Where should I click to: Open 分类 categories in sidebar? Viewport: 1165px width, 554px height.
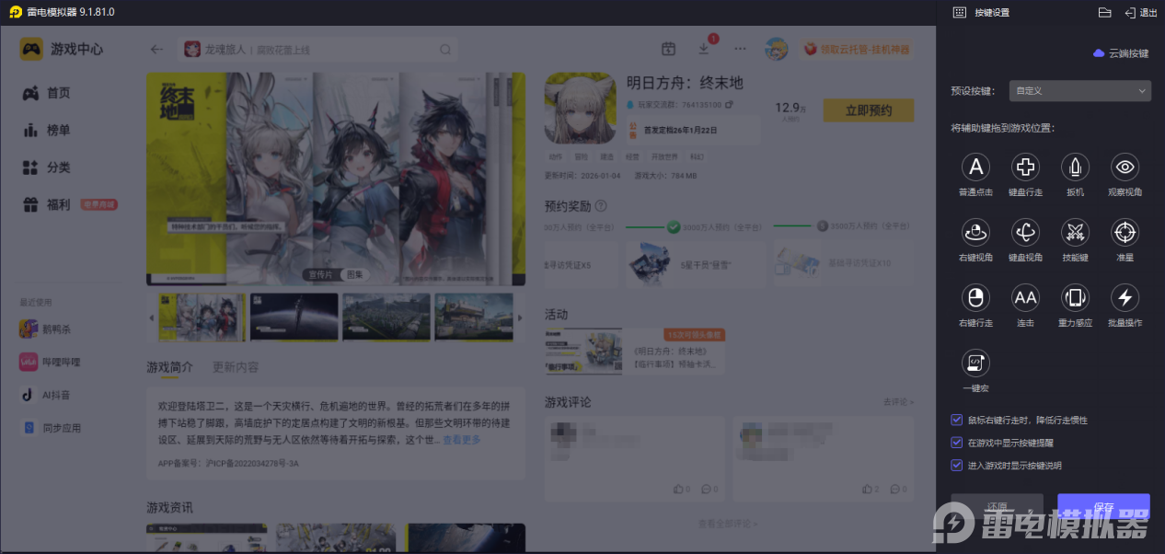click(x=47, y=167)
